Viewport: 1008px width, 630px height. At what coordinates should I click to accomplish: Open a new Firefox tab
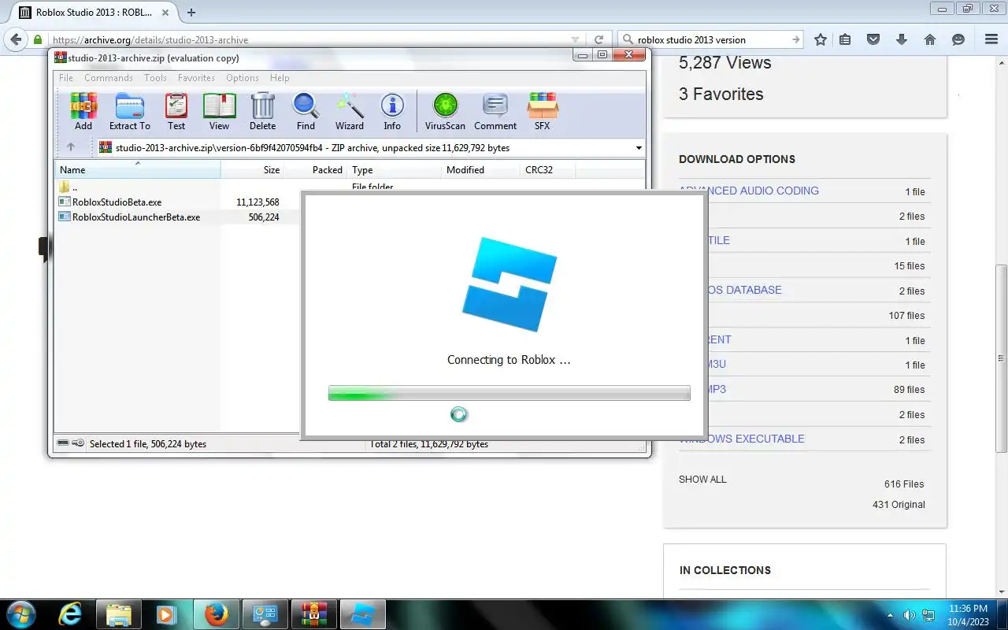191,13
